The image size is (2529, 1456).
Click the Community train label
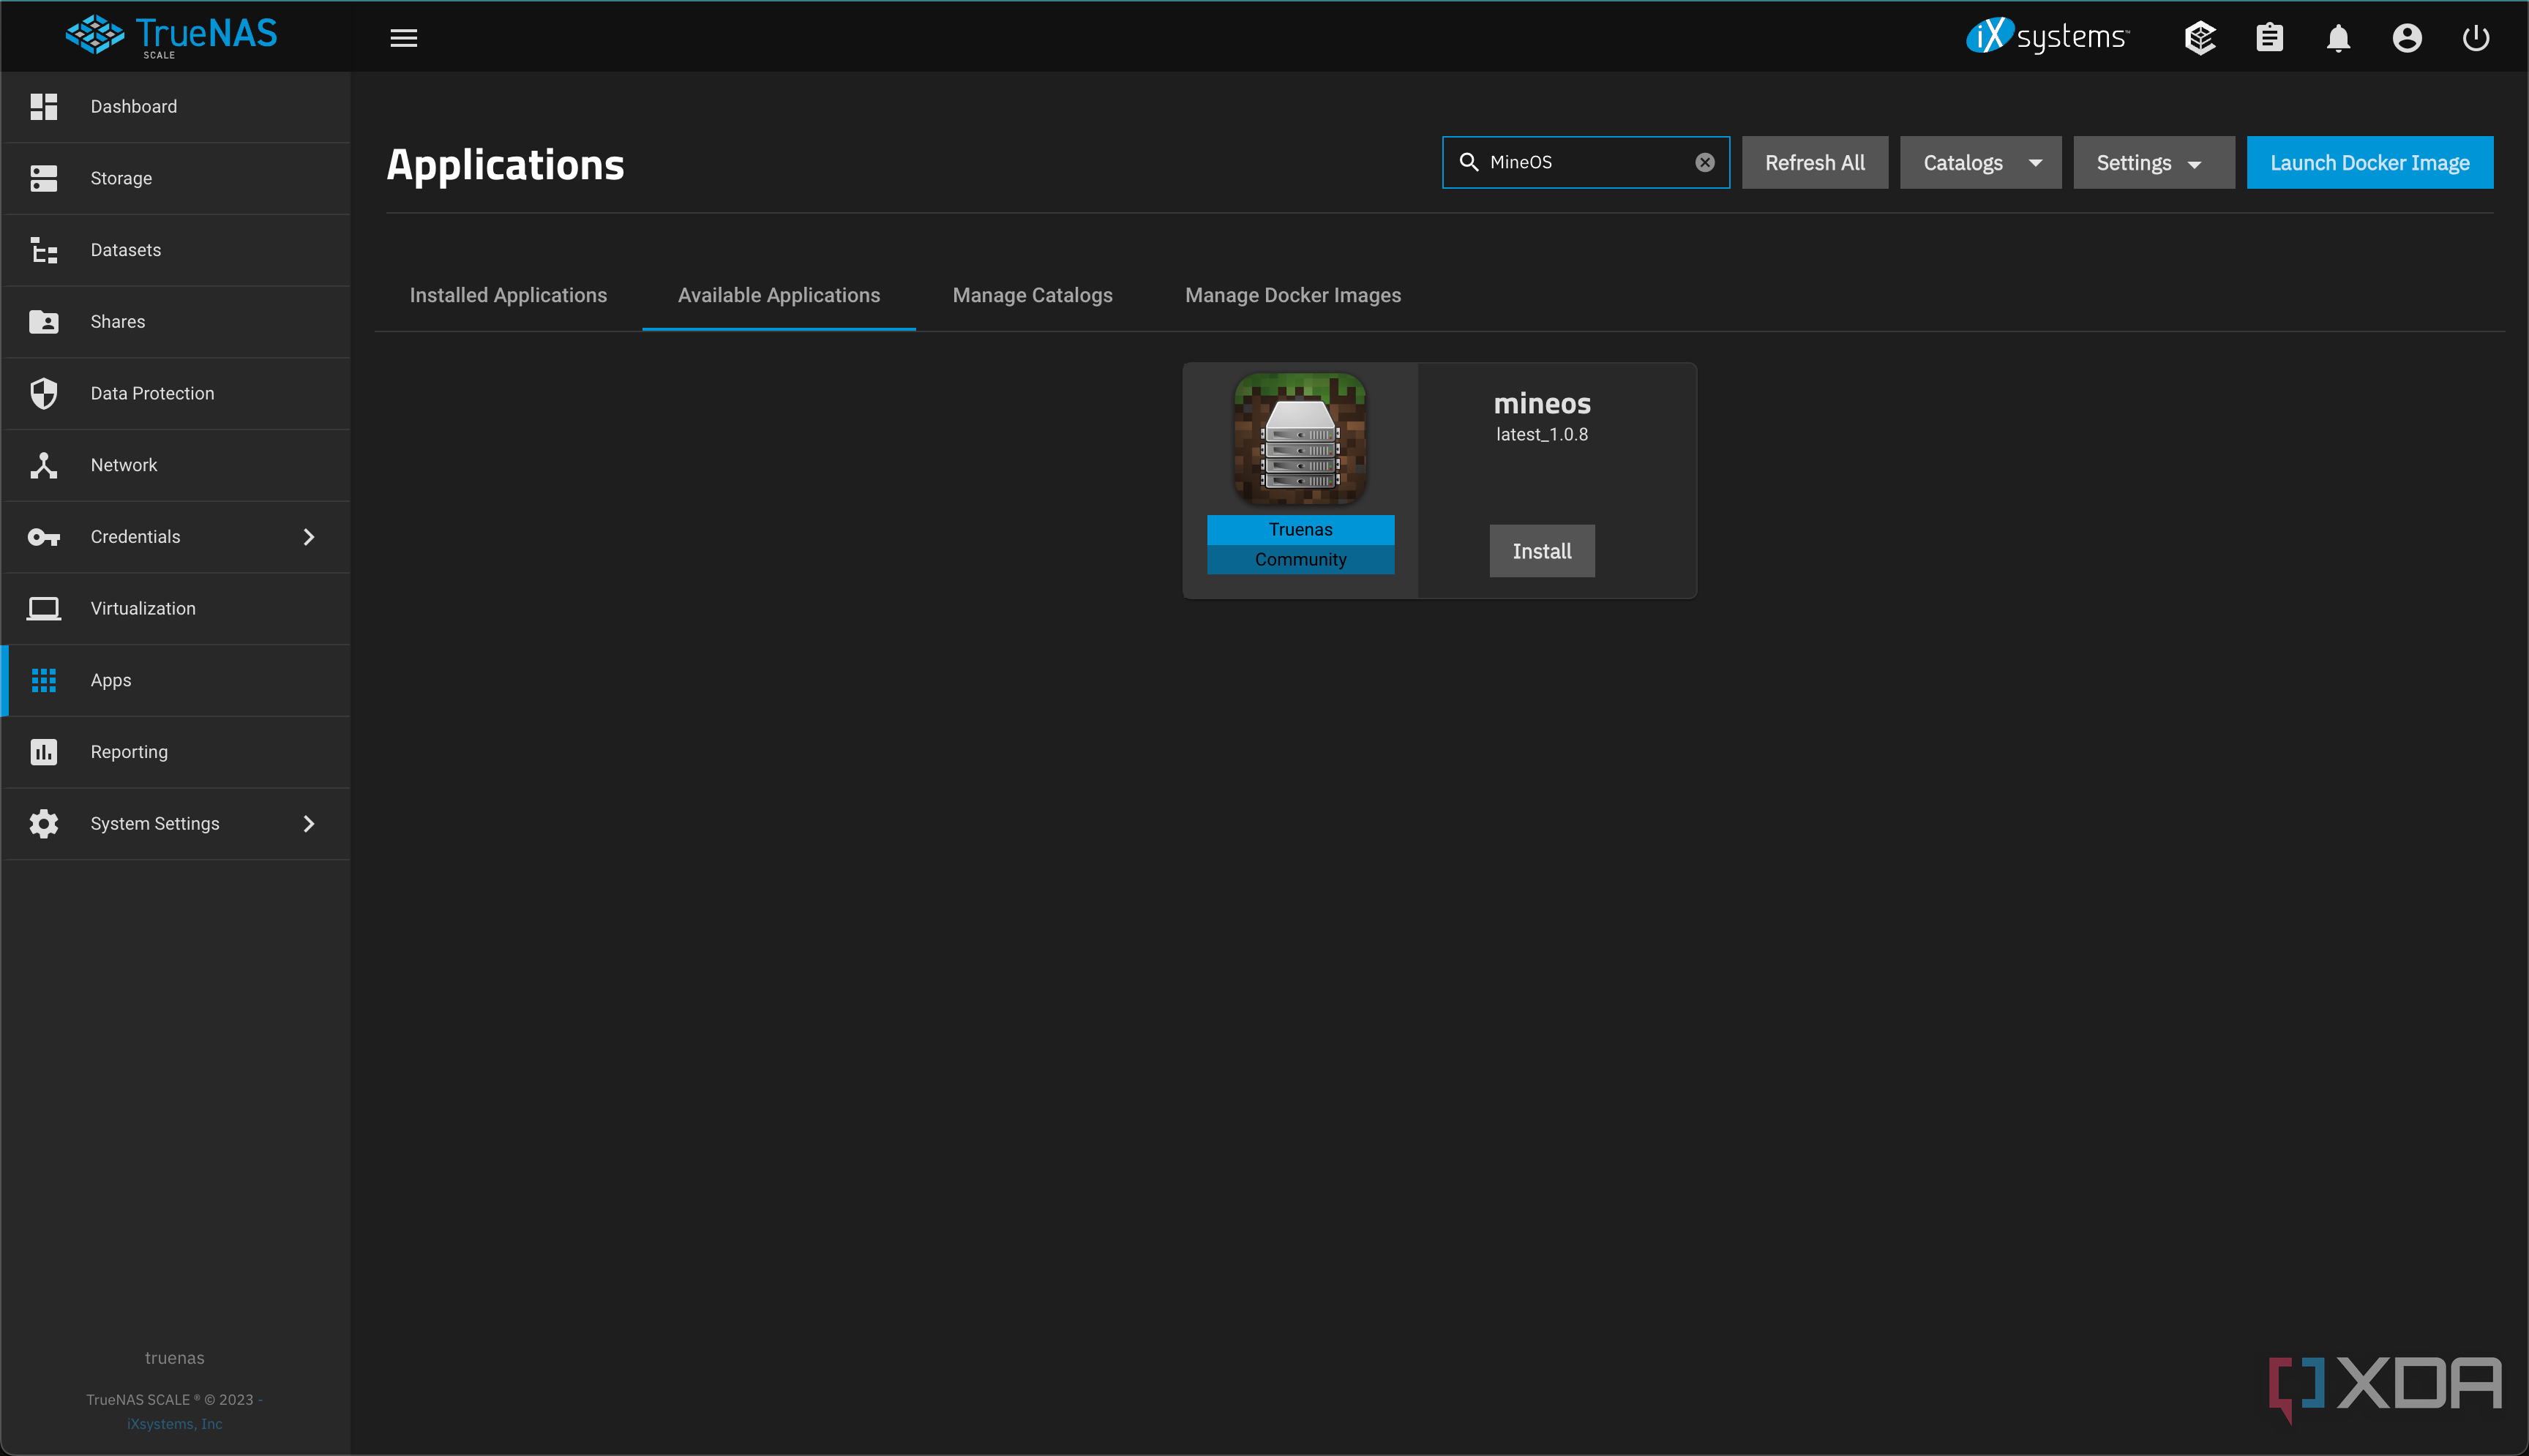(x=1300, y=560)
